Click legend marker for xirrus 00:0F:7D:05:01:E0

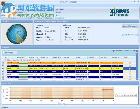click(117, 95)
